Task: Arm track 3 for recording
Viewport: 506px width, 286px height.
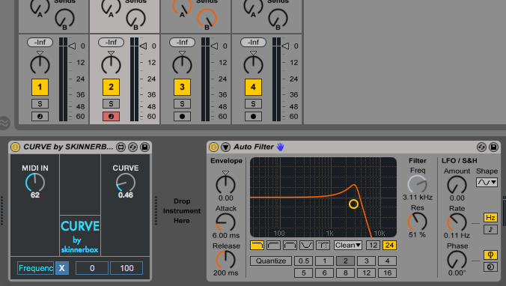Action: click(x=182, y=116)
